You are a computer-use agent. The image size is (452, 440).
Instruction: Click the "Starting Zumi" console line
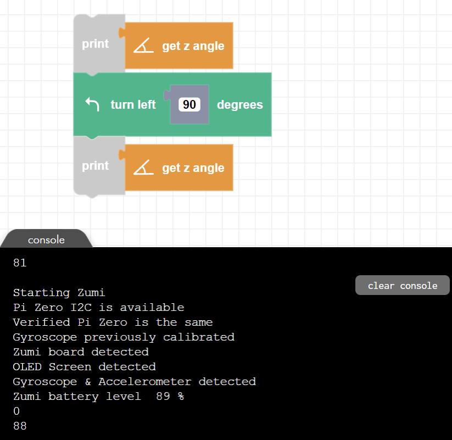pyautogui.click(x=59, y=293)
